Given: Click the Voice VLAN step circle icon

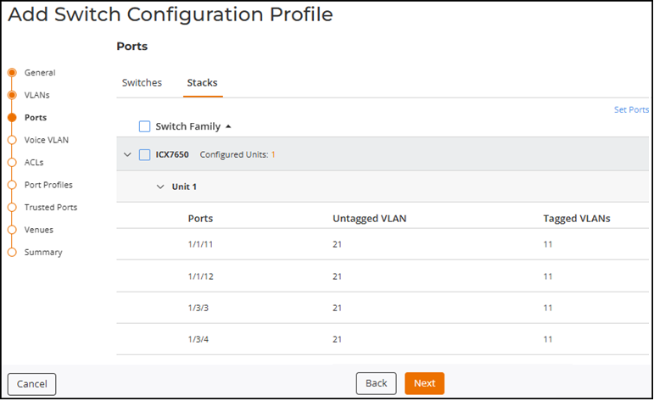Looking at the screenshot, I should 12,140.
